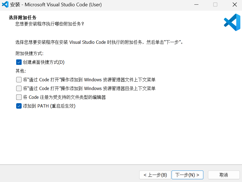Click the 附加快捷方式: label
The height and width of the screenshot is (182, 242).
(30, 53)
